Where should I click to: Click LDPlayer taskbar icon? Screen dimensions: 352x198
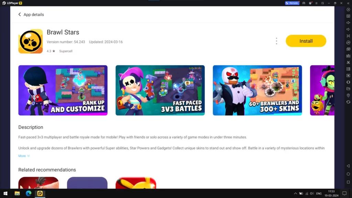pyautogui.click(x=40, y=193)
